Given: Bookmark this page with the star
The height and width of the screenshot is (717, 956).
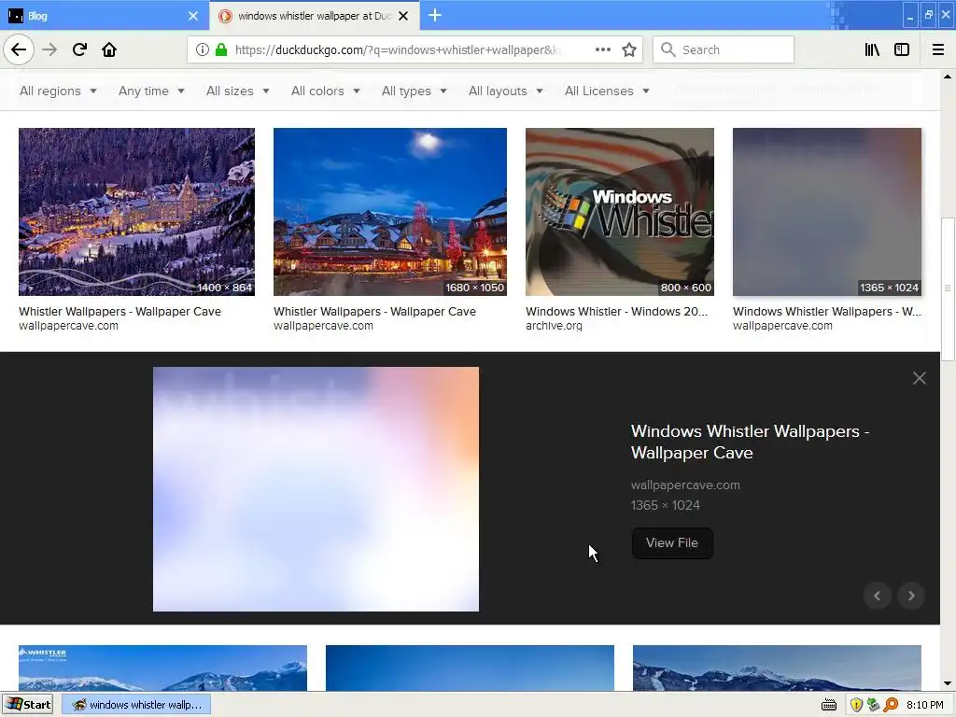Looking at the screenshot, I should coord(629,50).
